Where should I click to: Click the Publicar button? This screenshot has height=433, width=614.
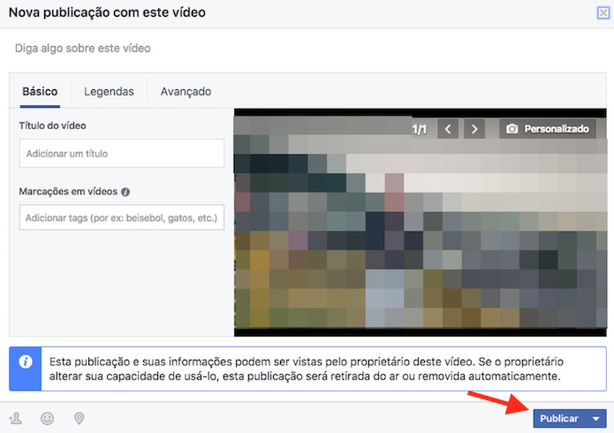pyautogui.click(x=560, y=419)
